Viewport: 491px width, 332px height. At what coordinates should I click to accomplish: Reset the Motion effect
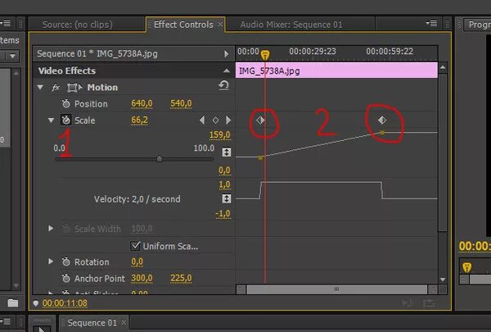[223, 85]
